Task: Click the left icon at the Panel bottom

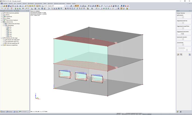Action: tap(178, 111)
